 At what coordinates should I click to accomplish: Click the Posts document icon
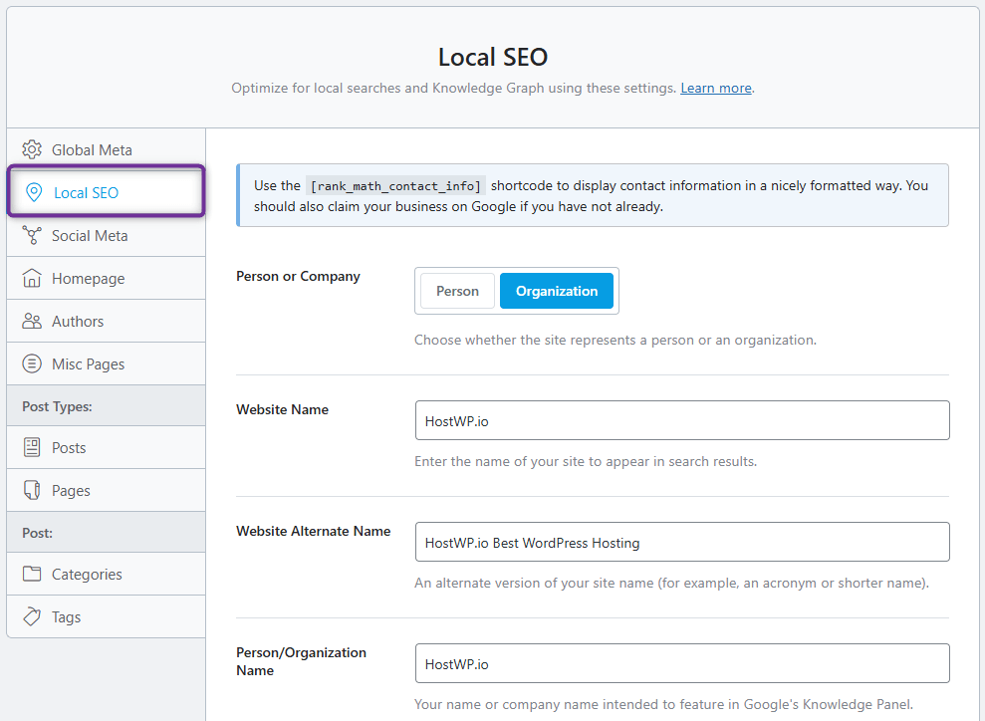(x=32, y=447)
